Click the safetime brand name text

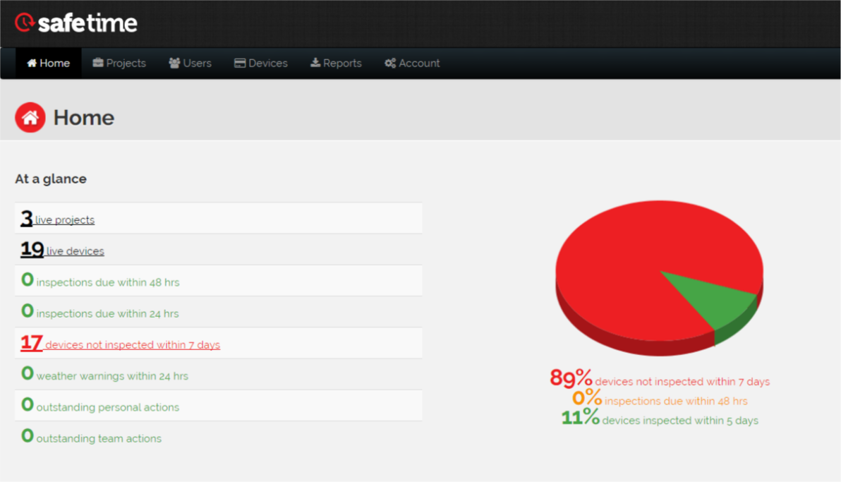pos(87,23)
